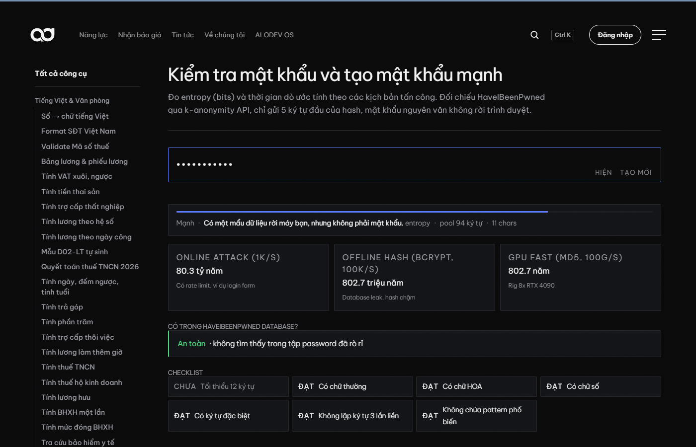Open Tính tiền thai sản tool

71,192
